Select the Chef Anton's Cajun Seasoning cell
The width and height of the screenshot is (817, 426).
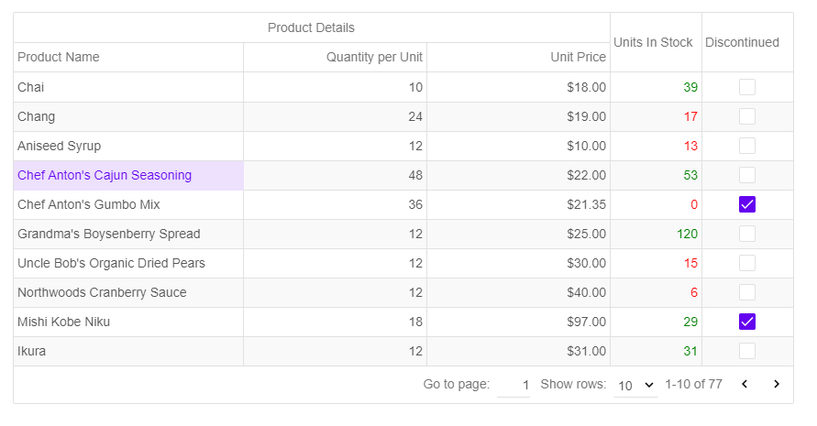pos(105,175)
